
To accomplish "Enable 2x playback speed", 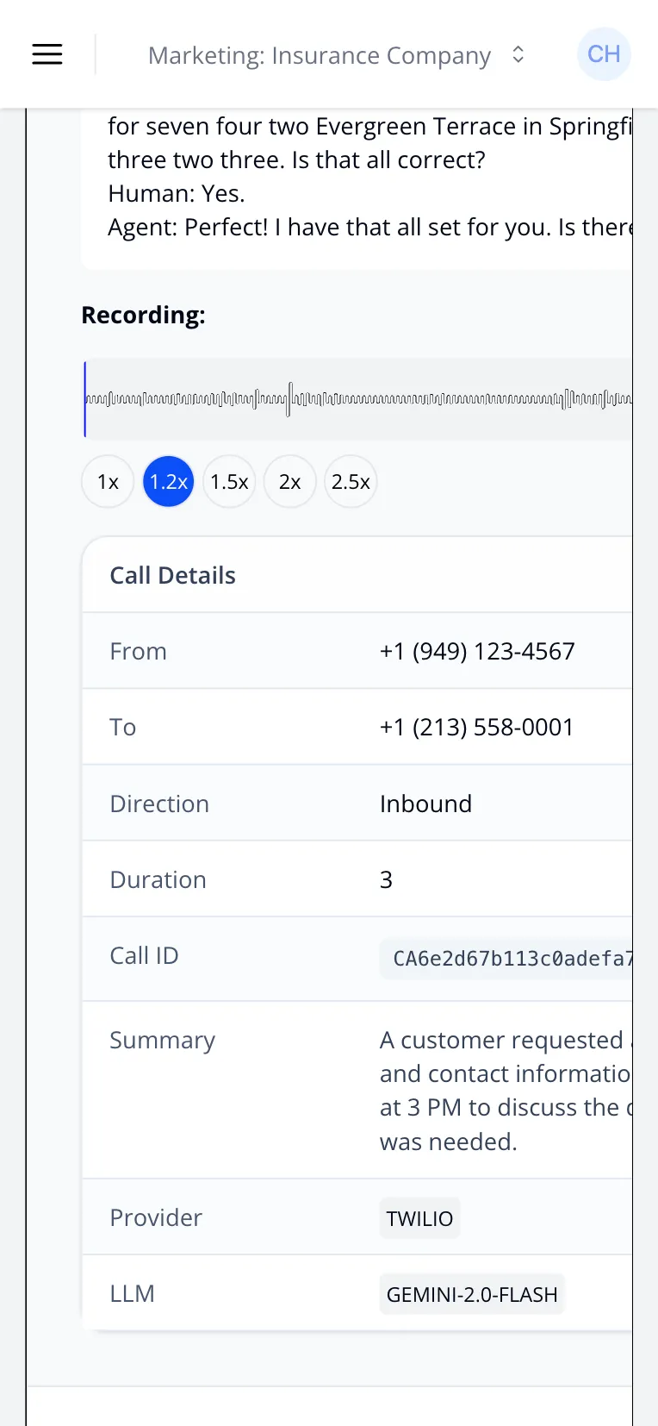I will (x=289, y=481).
